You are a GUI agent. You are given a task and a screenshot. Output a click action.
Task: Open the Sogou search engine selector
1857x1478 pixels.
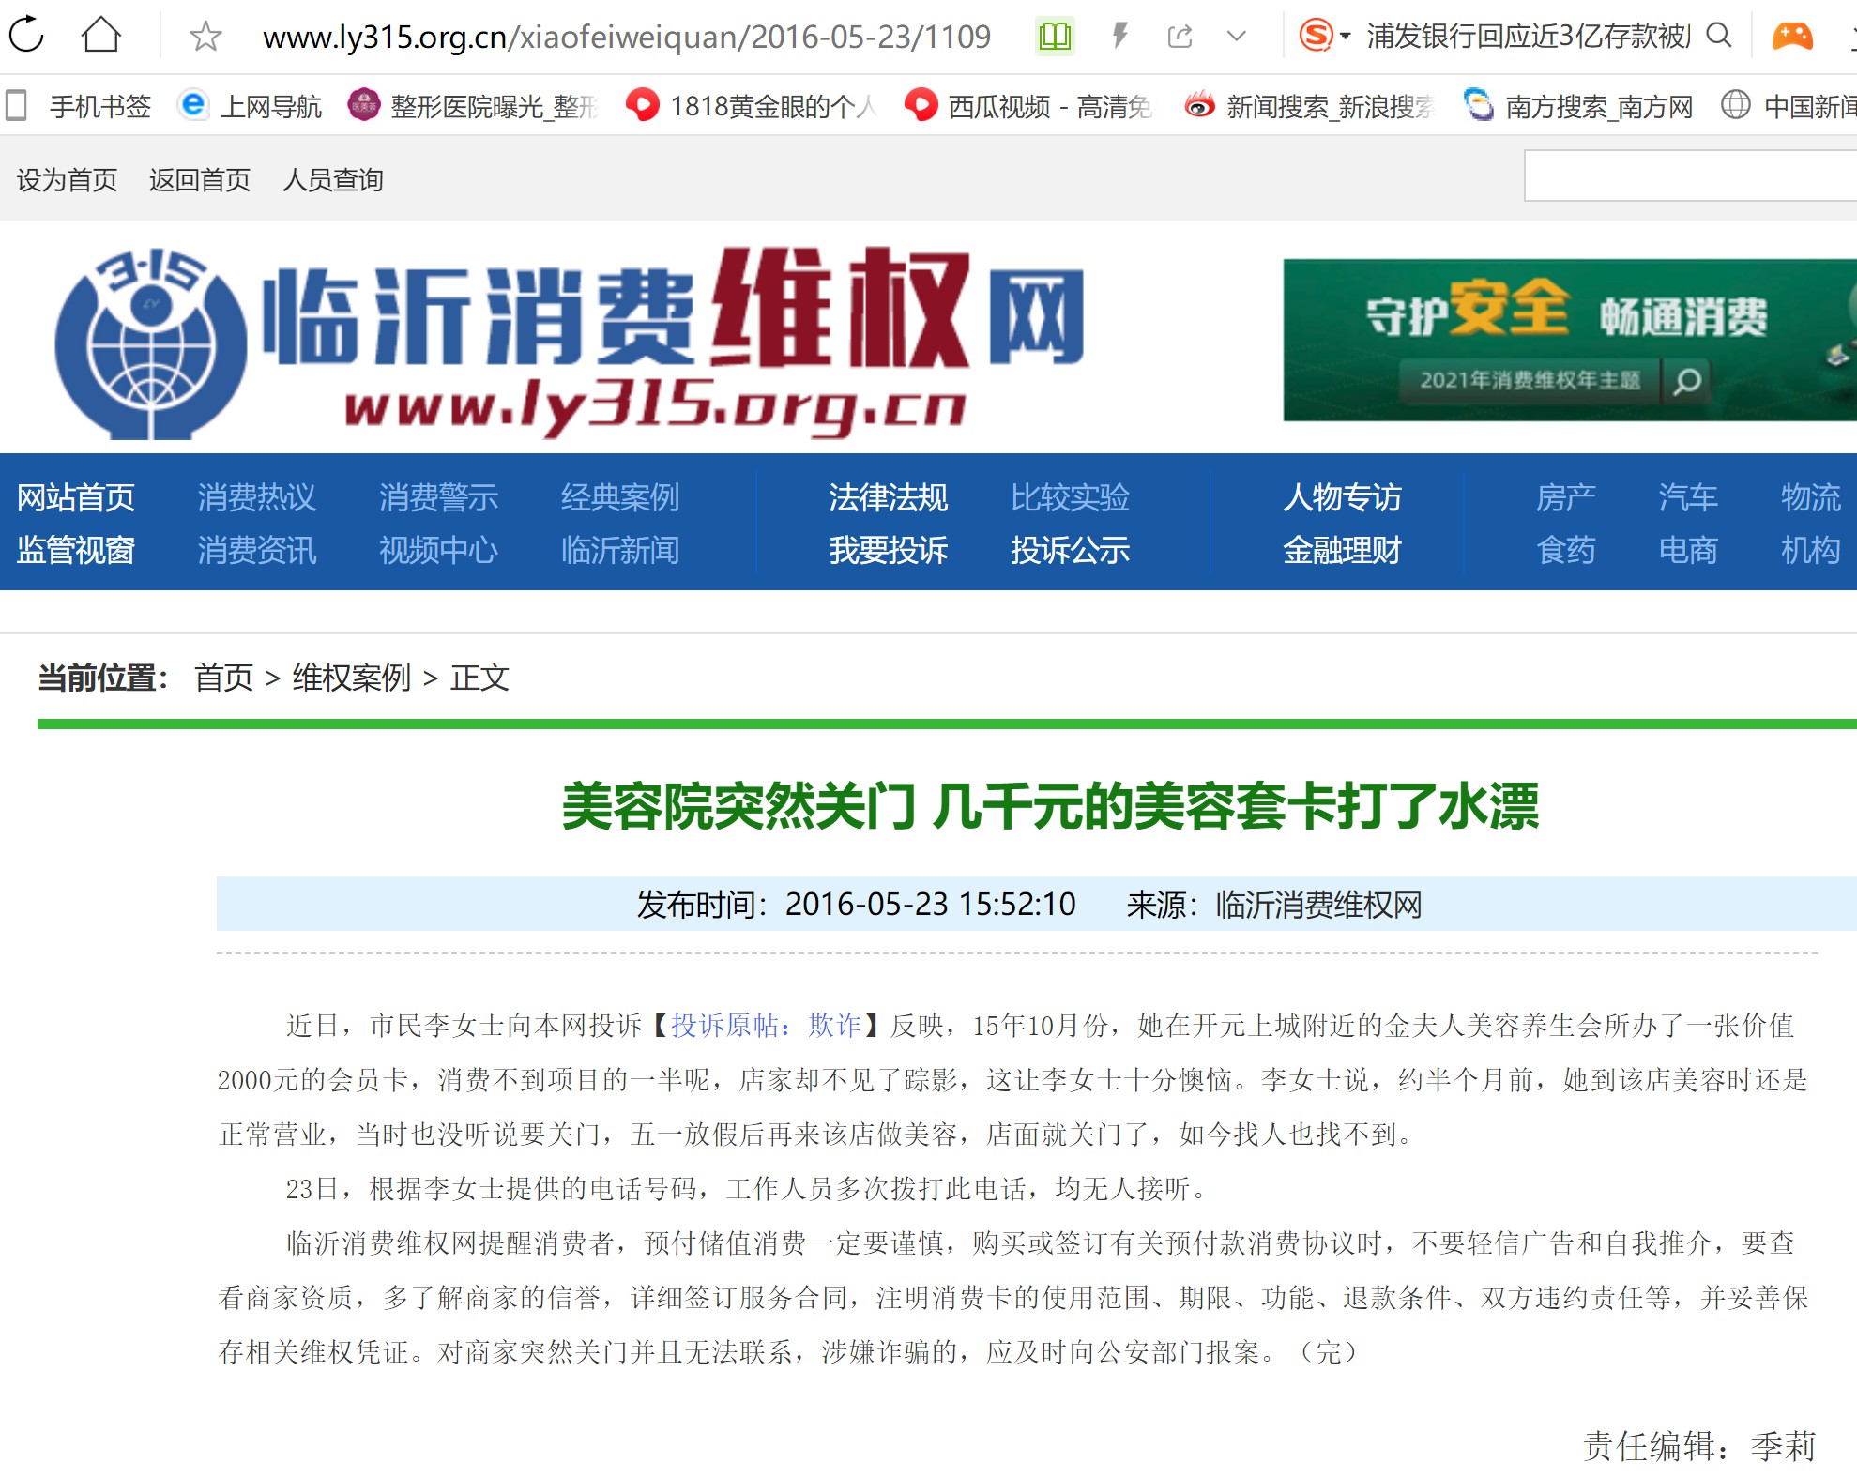(1323, 36)
